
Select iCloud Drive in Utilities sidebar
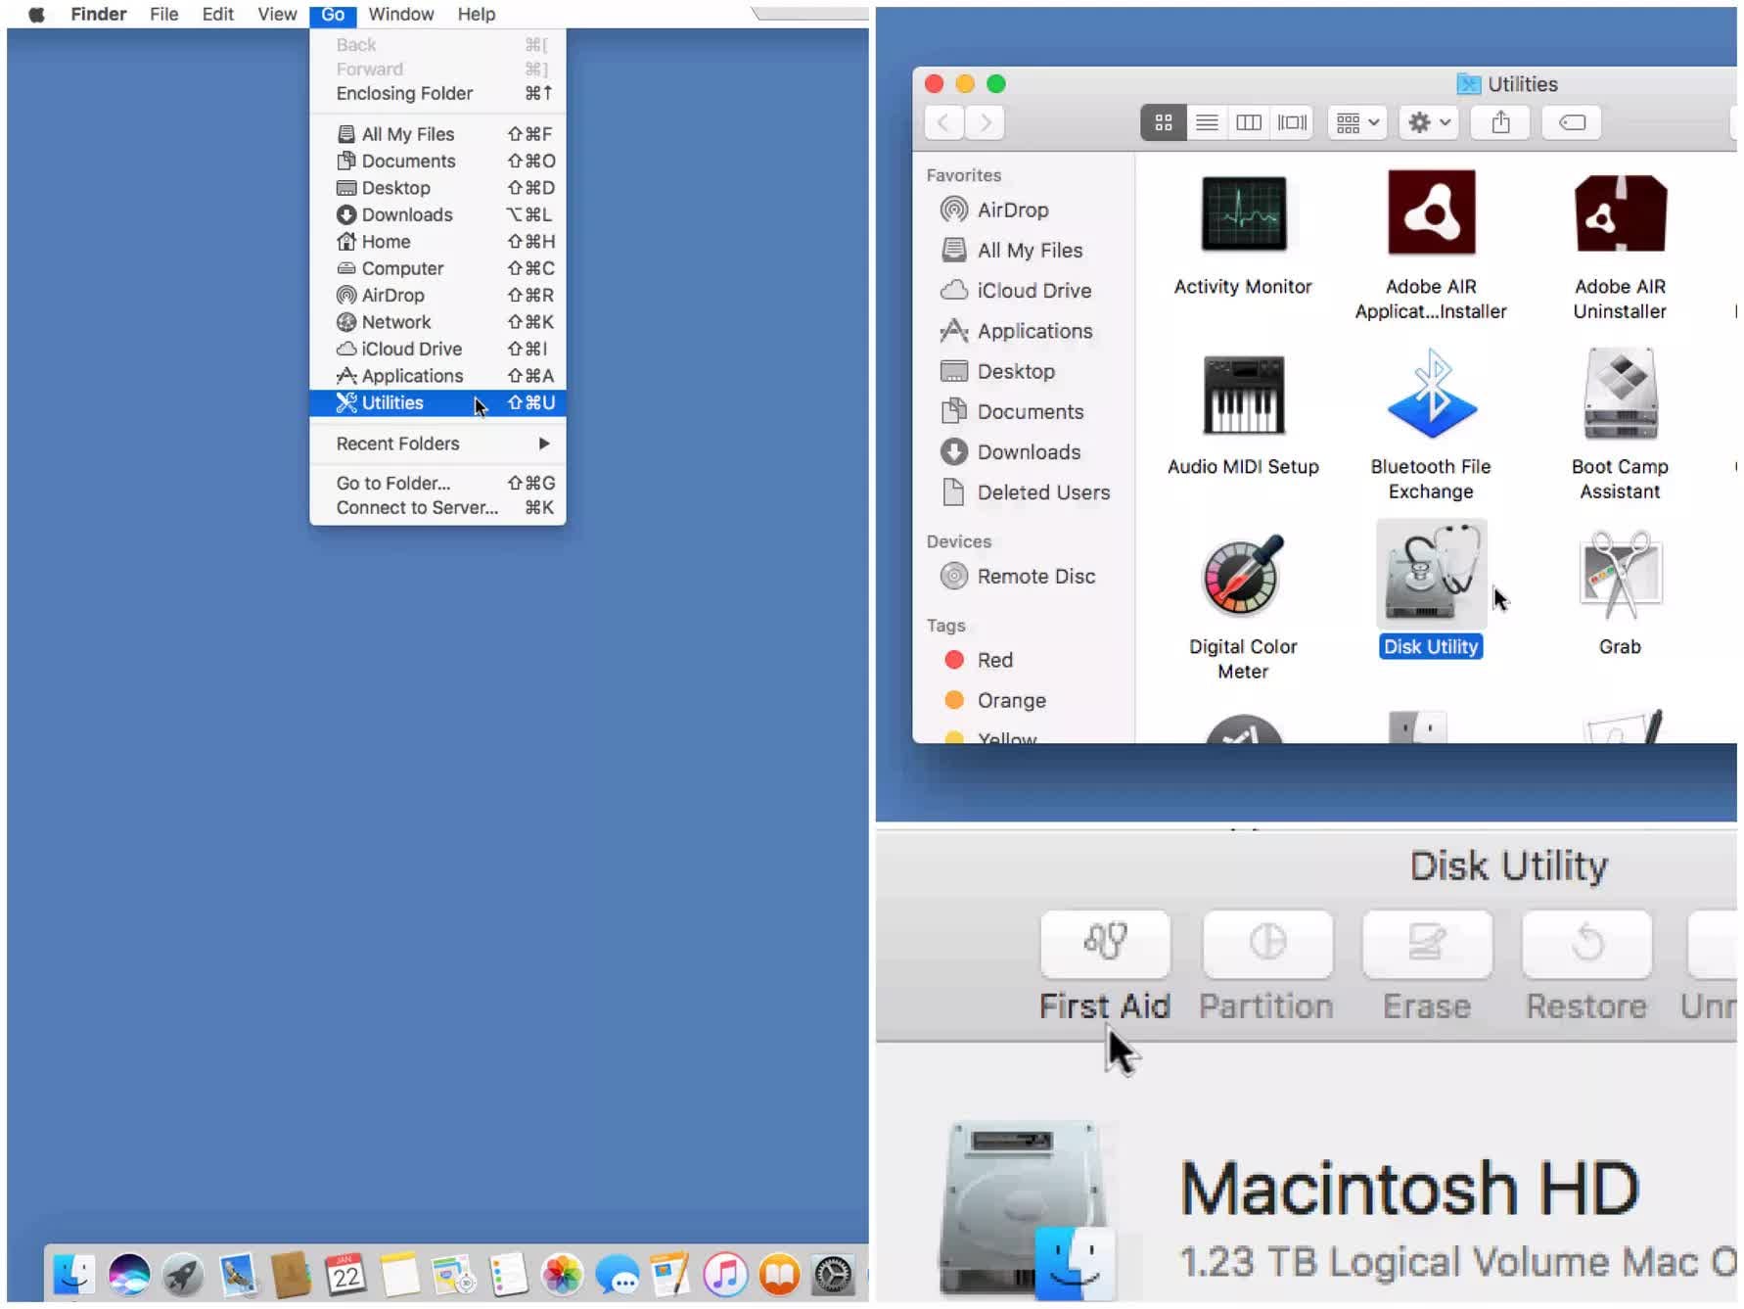coord(1024,291)
